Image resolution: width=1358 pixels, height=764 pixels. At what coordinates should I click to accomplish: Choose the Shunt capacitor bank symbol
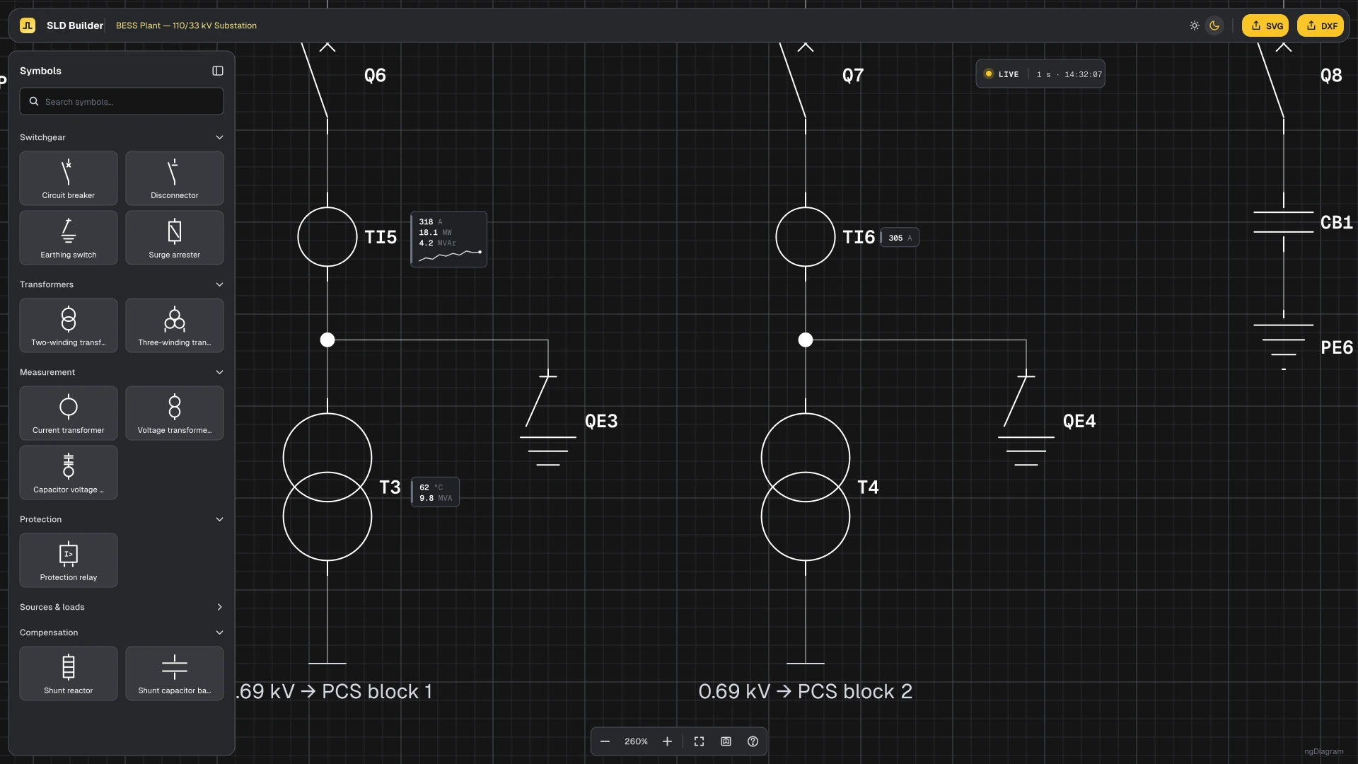click(x=175, y=673)
